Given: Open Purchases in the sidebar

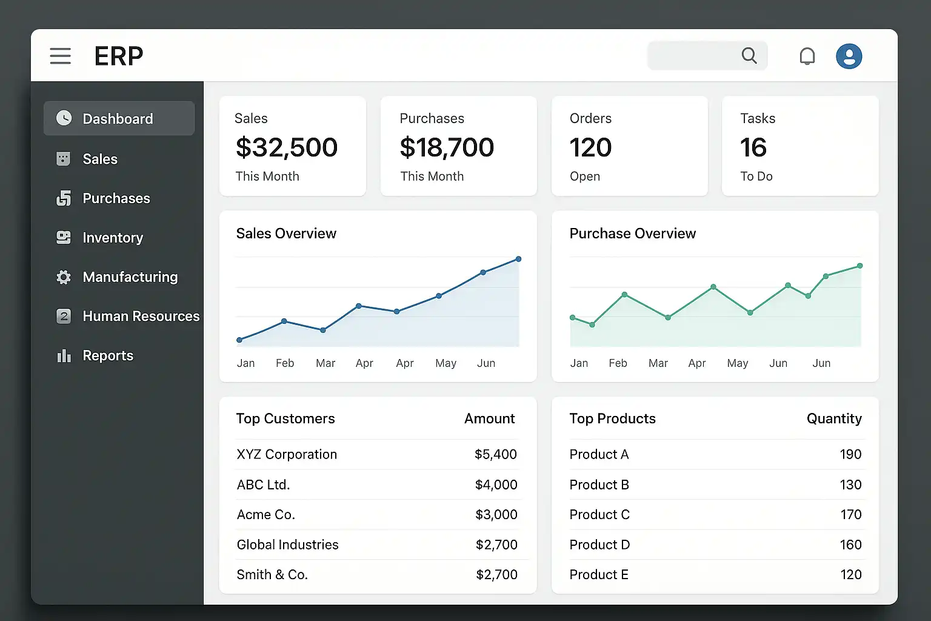Looking at the screenshot, I should click(116, 198).
